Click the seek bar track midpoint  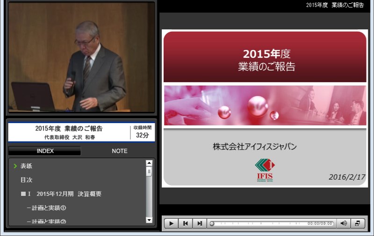[x=272, y=223]
